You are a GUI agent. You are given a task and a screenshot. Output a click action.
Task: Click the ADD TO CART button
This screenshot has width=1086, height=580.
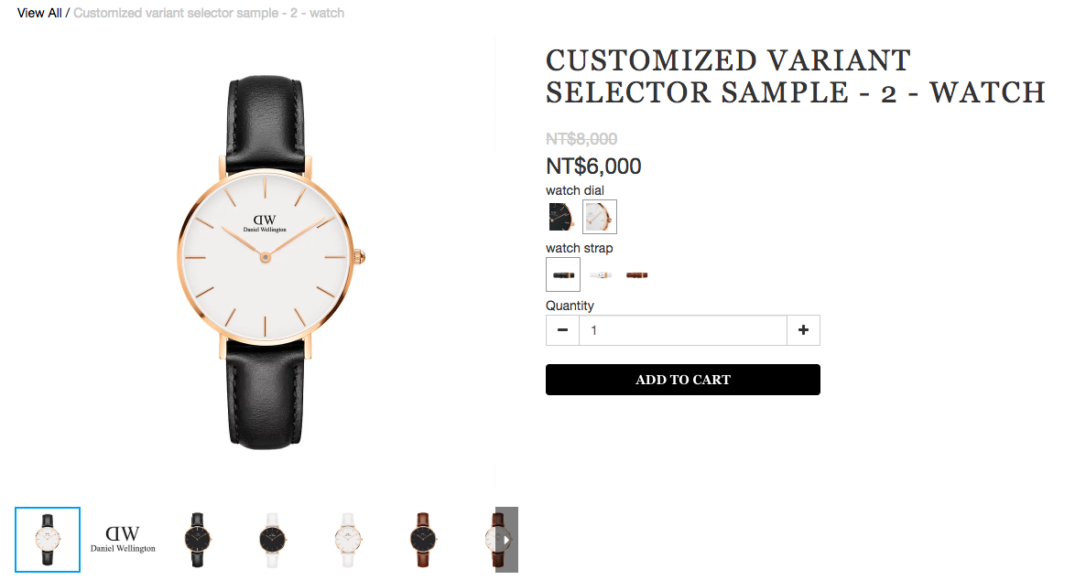click(x=683, y=380)
